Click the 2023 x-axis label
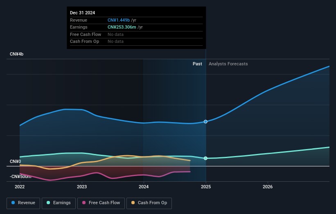The width and height of the screenshot is (336, 214). click(82, 187)
